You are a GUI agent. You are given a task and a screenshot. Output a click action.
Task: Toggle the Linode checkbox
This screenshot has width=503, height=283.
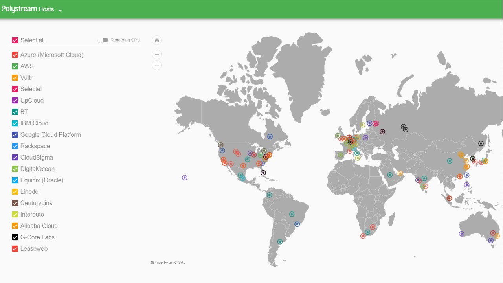[15, 192]
